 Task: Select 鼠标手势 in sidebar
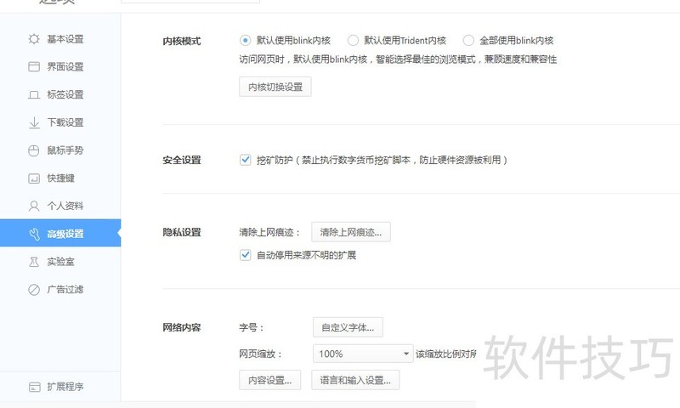tap(65, 150)
